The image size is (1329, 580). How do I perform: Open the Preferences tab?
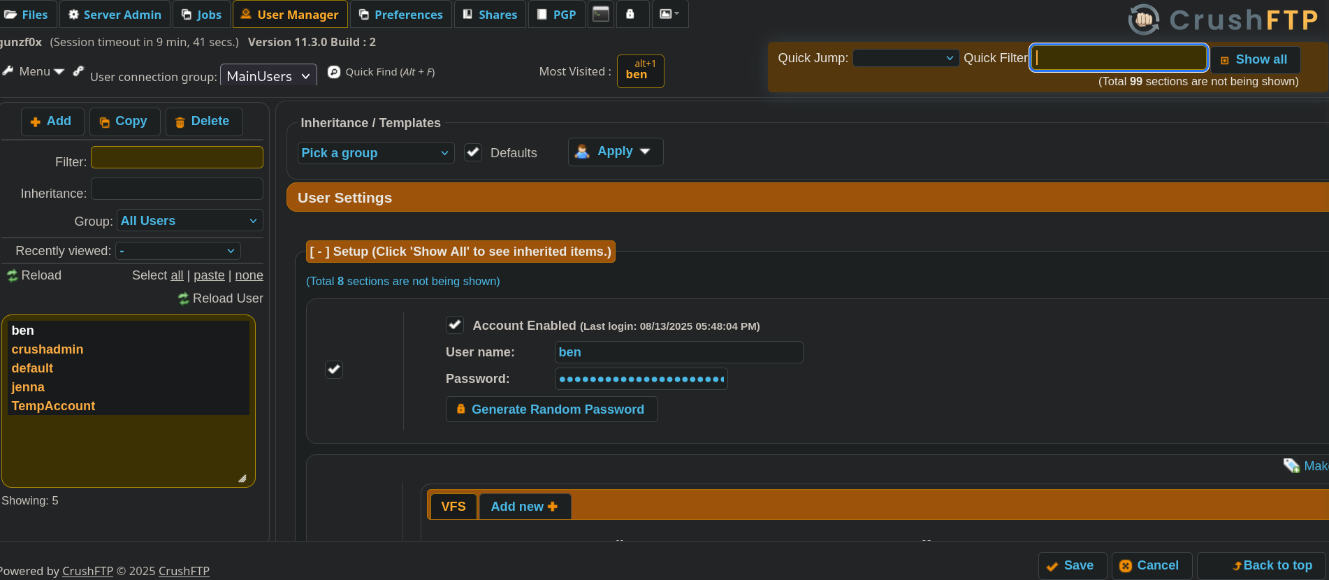[x=401, y=15]
